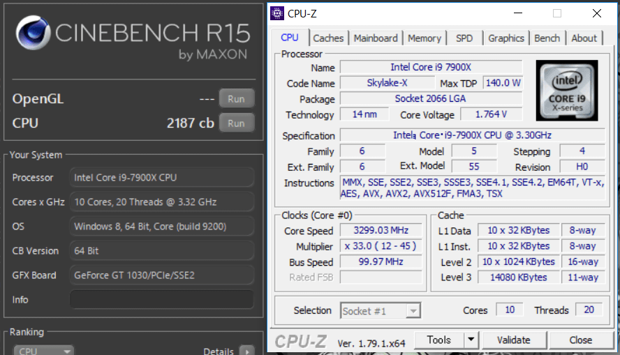Click the L1 Data size 10 x 32 KBytes
The width and height of the screenshot is (620, 355).
click(x=518, y=230)
